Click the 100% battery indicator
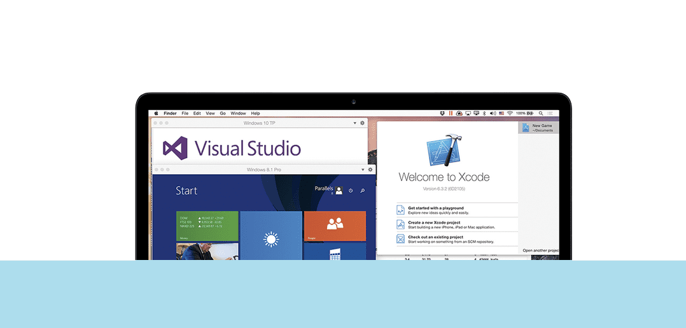This screenshot has width=686, height=328. click(x=524, y=113)
